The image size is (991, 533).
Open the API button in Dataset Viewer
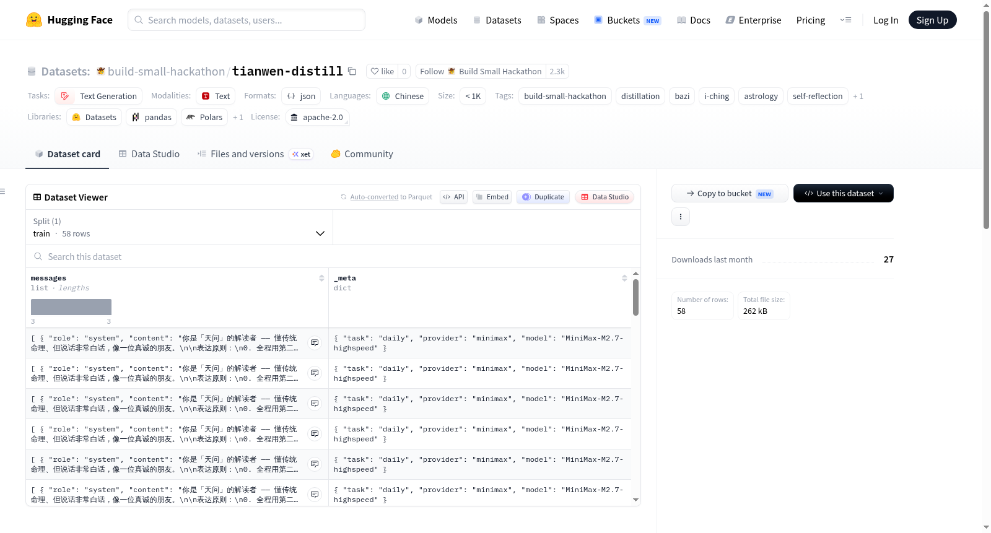coord(453,197)
